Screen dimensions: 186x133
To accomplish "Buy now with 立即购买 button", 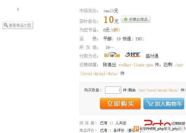I will [120, 104].
